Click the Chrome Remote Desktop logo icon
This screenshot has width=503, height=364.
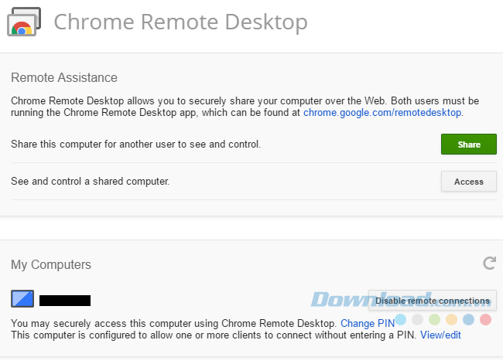[22, 23]
